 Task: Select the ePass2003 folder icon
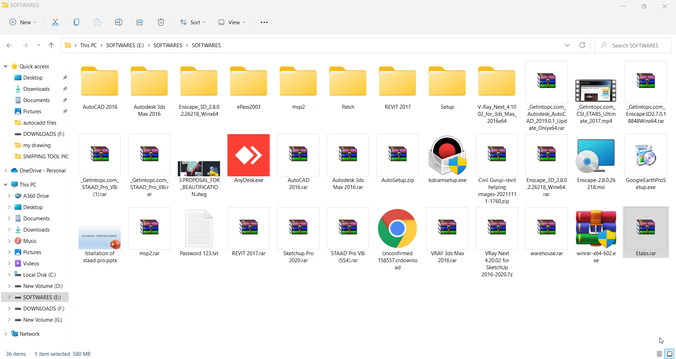249,81
